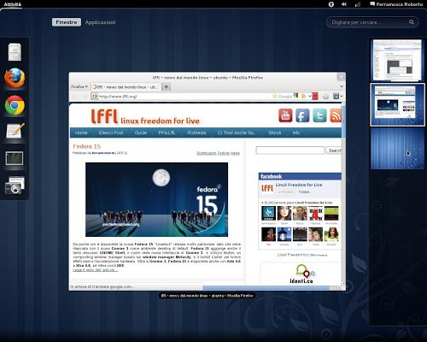Viewport: 427px width, 342px height.
Task: Click the blue bookmarks icon in Firefox toolbar
Action: click(336, 97)
